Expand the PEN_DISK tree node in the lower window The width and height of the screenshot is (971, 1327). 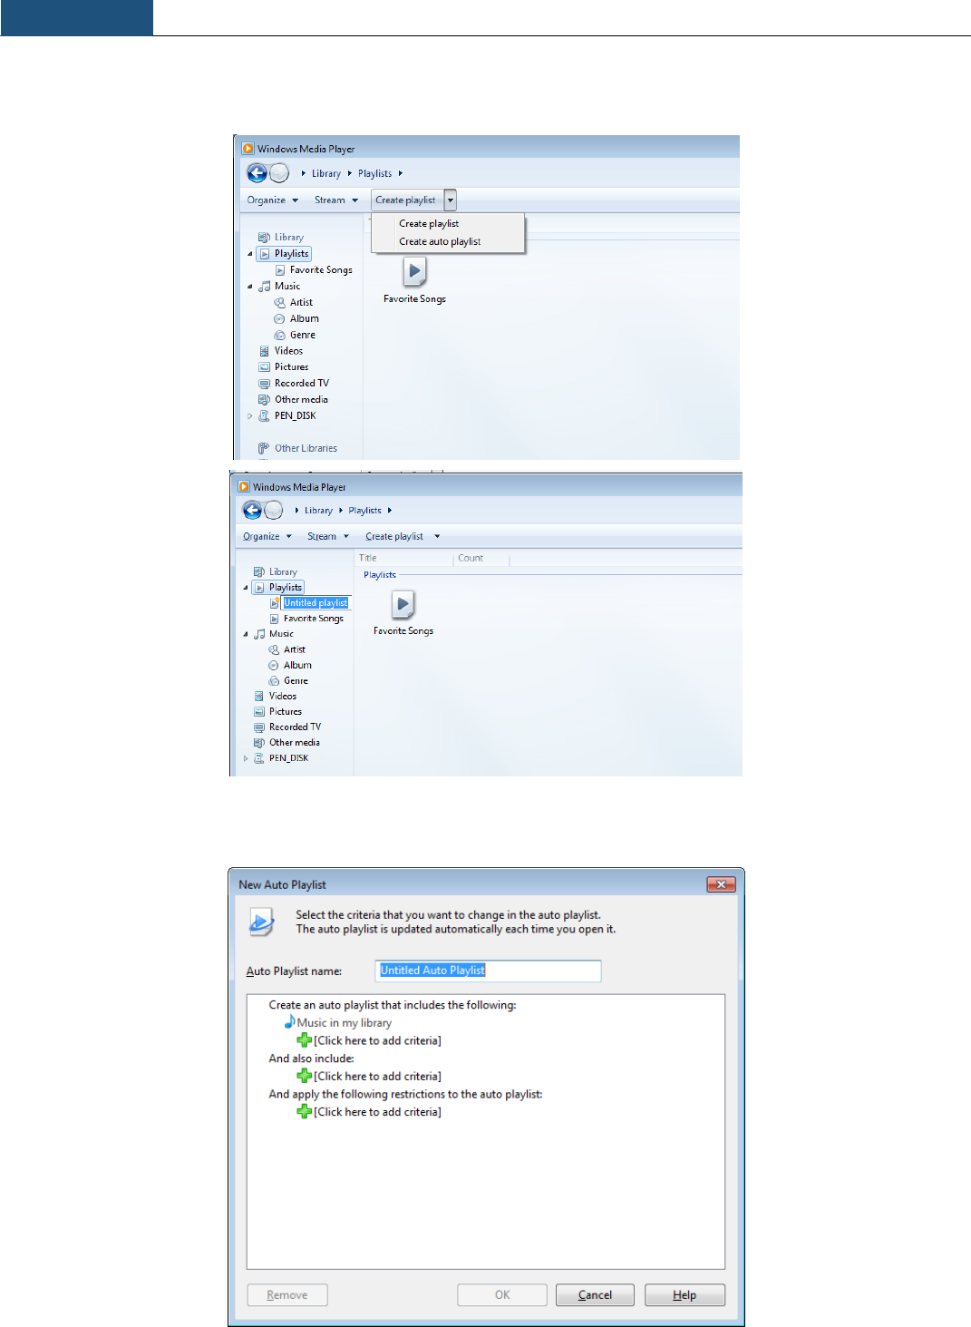(x=246, y=758)
